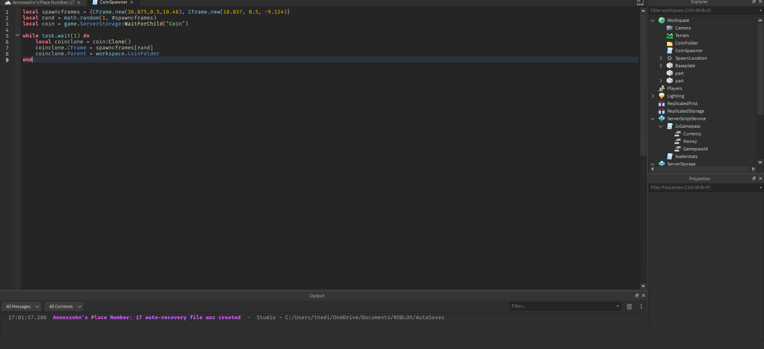Expand the SpawnLocation node
The image size is (764, 349).
click(661, 58)
